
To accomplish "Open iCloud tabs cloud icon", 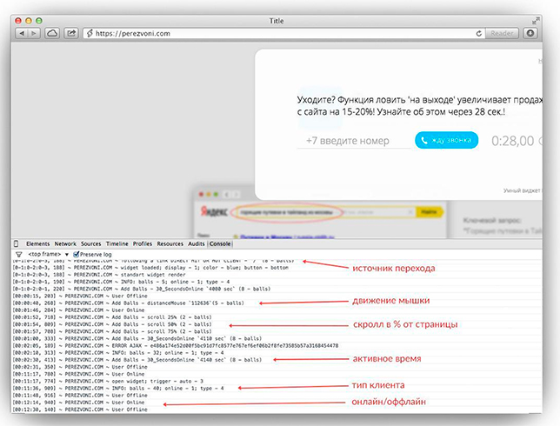I will point(52,33).
